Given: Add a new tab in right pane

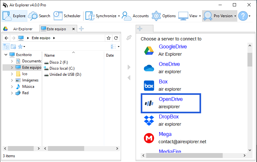Looking at the screenshot, I should pyautogui.click(x=140, y=29).
